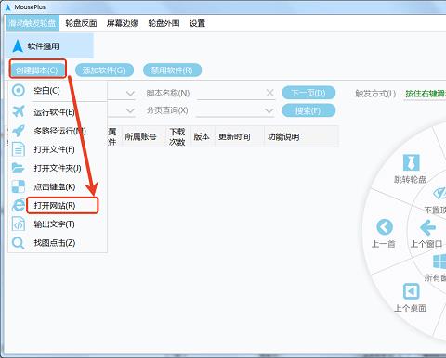
Task: Click the code file icon for 输出文字(T)
Action: 19,224
